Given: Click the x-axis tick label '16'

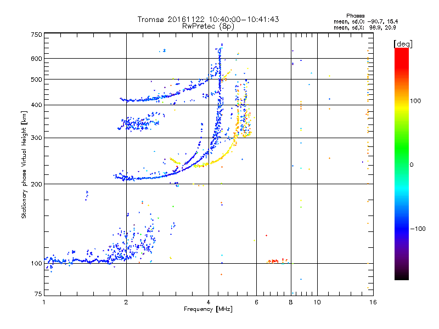Looking at the screenshot, I should click(x=373, y=302).
